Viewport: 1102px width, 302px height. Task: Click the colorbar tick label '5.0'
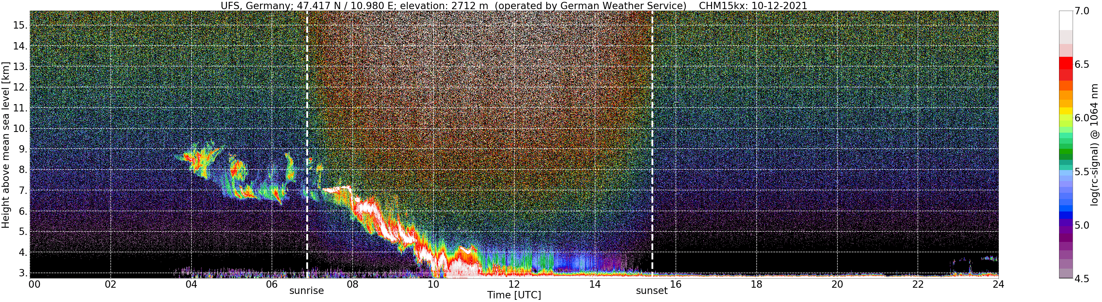[x=1082, y=225]
